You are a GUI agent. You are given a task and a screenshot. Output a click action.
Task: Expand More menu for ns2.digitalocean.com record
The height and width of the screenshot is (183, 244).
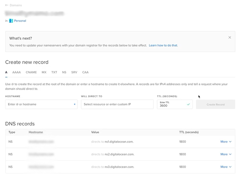point(226,154)
